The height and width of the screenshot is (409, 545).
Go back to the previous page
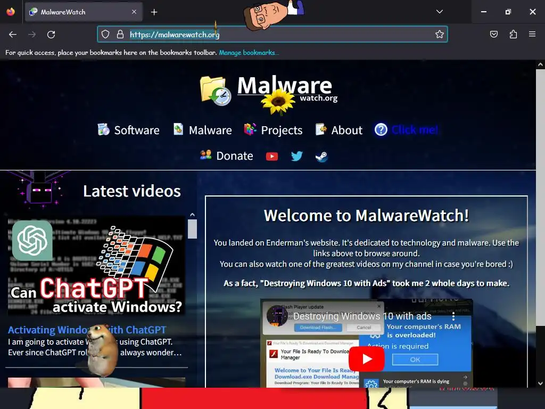[x=13, y=35]
